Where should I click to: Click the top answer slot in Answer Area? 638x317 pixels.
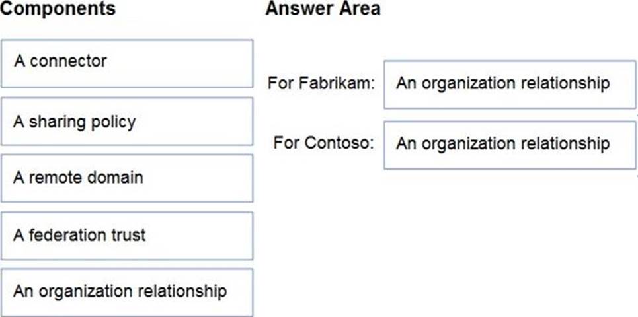(509, 84)
